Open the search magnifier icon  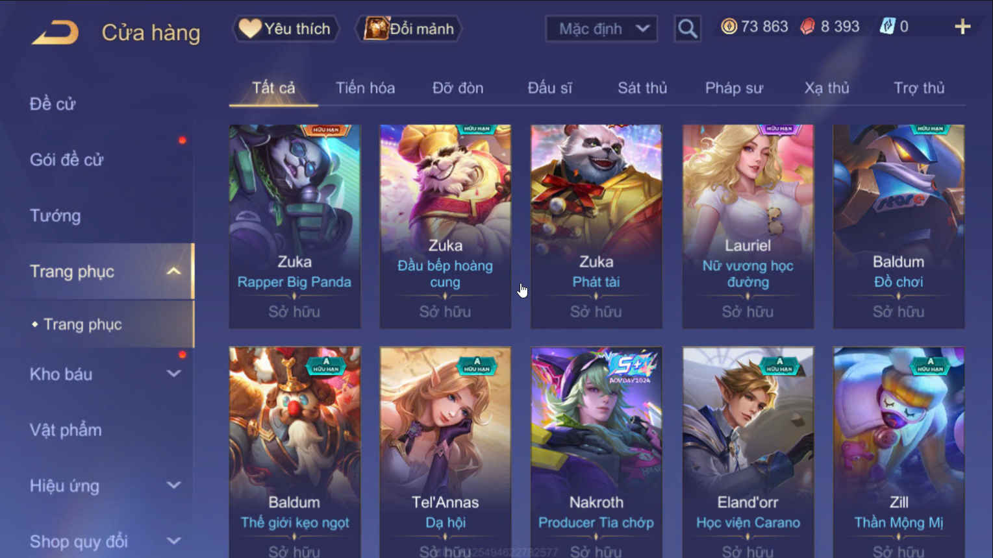[x=687, y=29]
